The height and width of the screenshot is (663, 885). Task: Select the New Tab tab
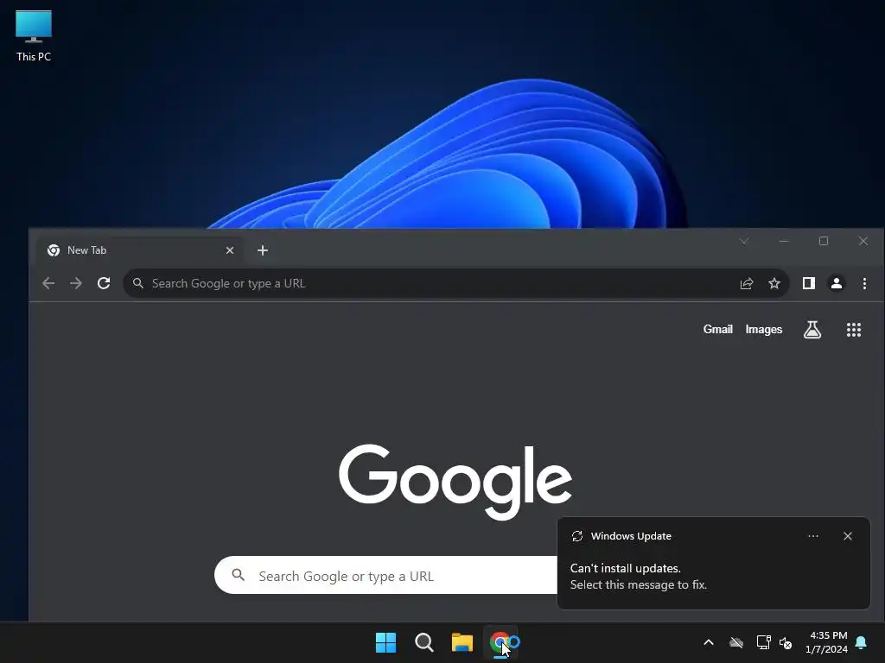[x=140, y=250]
